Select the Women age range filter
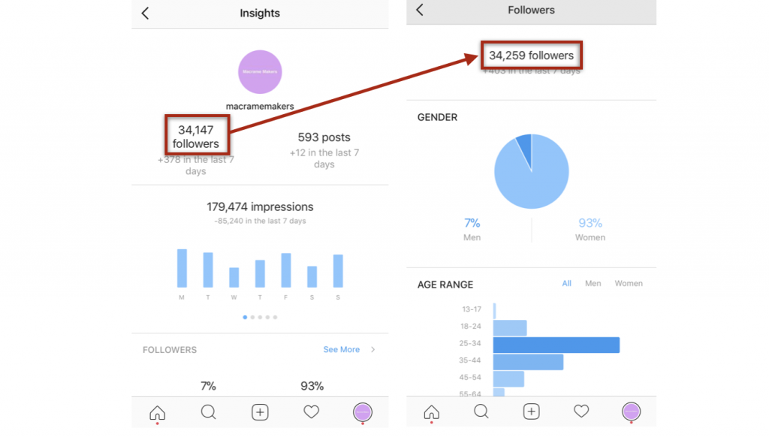Screen dimensions: 769x437 click(629, 284)
